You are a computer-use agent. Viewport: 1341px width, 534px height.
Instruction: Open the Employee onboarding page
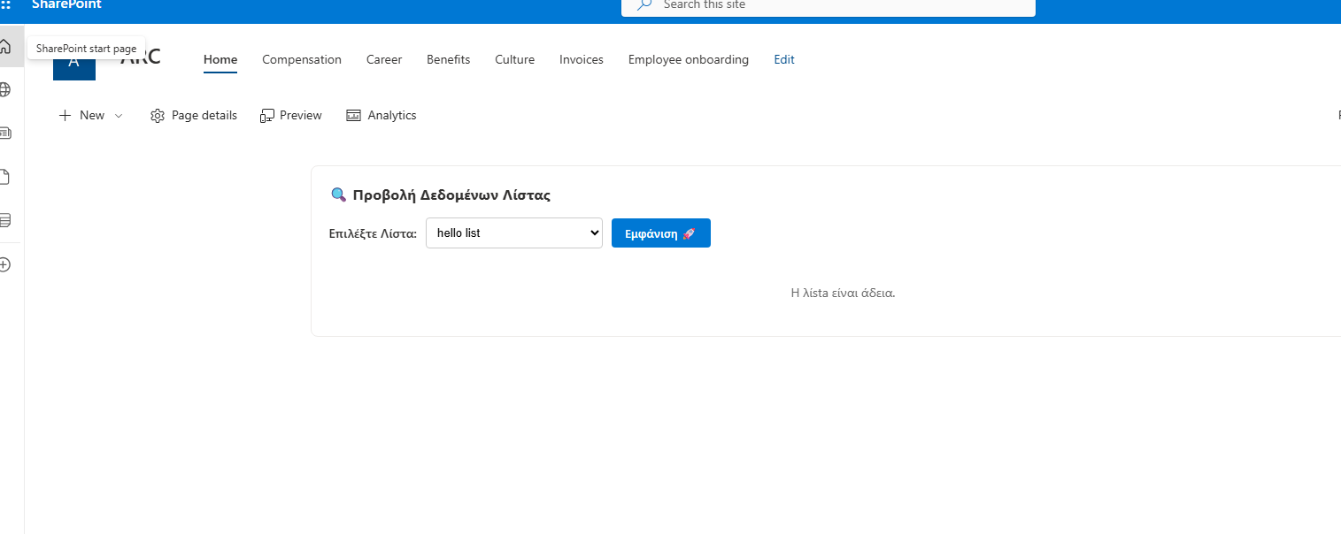click(688, 60)
